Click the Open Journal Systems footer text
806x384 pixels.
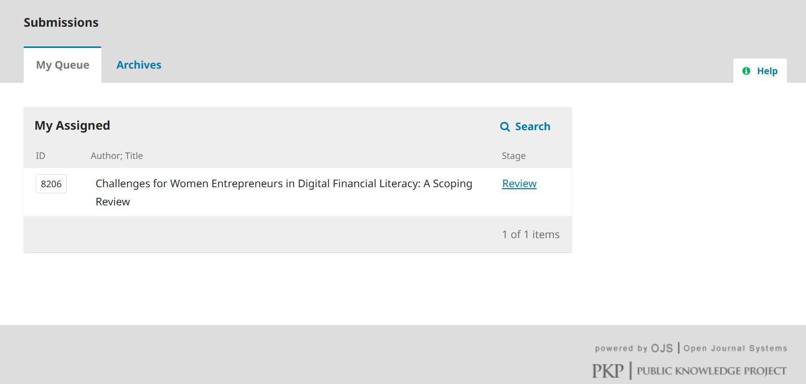point(735,348)
